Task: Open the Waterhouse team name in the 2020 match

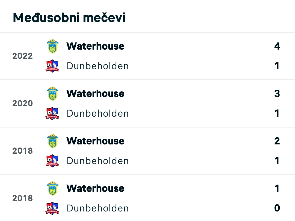Action: (95, 93)
